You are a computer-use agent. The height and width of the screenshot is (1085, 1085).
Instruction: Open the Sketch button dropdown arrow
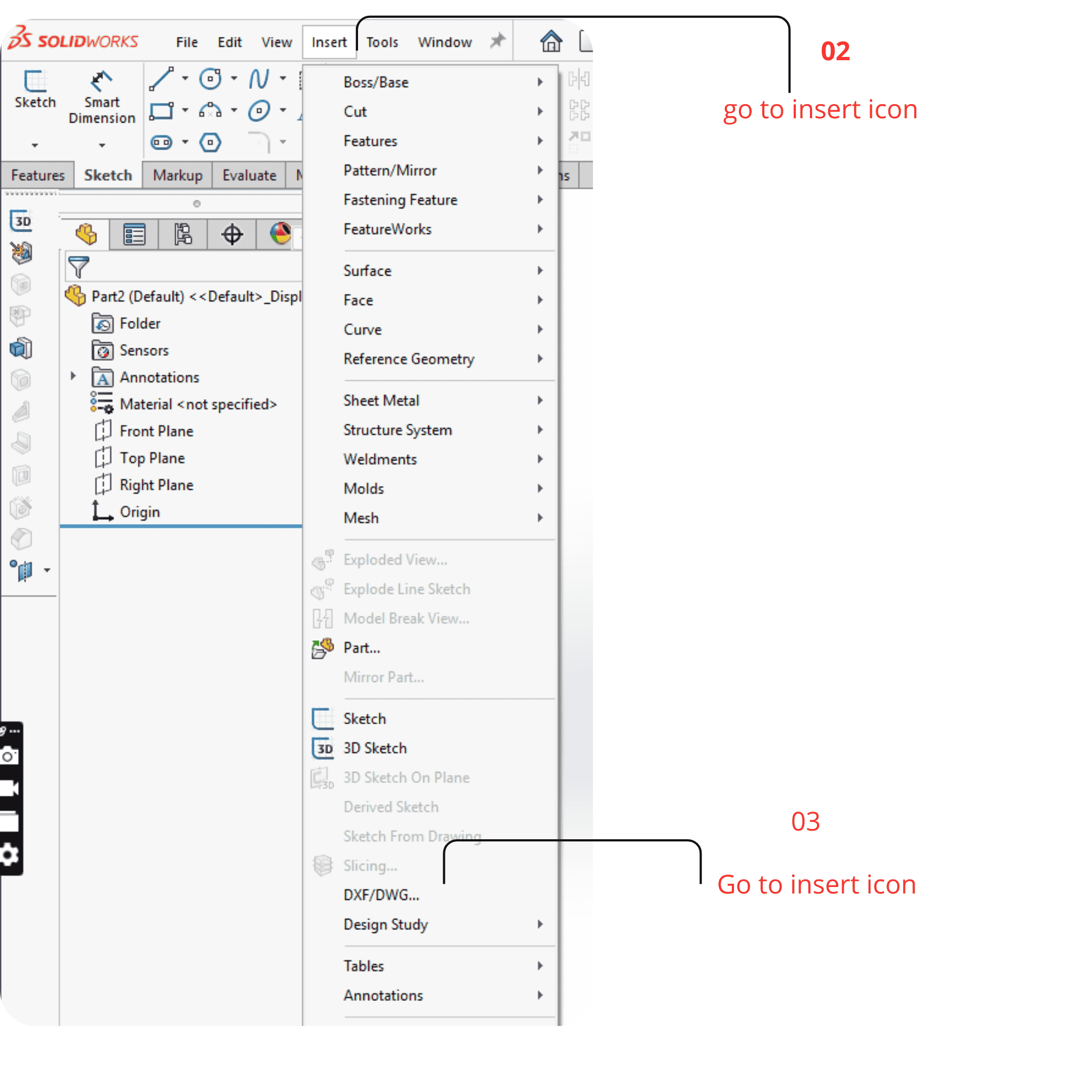(35, 145)
